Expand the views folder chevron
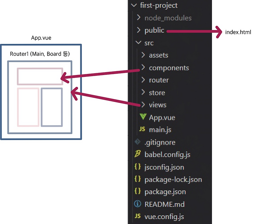The image size is (262, 224). pyautogui.click(x=143, y=105)
